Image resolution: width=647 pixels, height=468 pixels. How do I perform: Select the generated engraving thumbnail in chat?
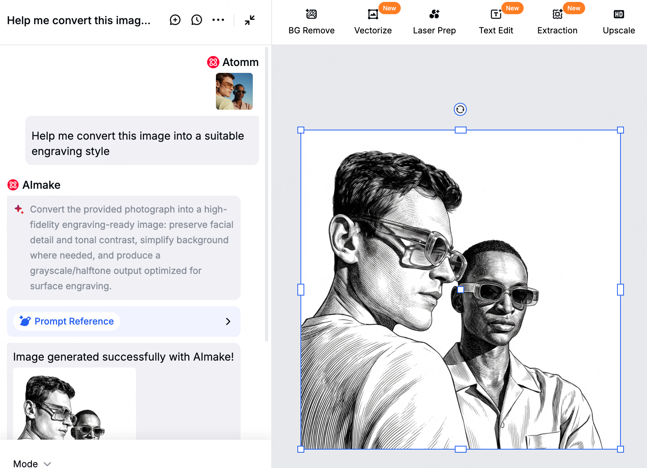pos(75,405)
